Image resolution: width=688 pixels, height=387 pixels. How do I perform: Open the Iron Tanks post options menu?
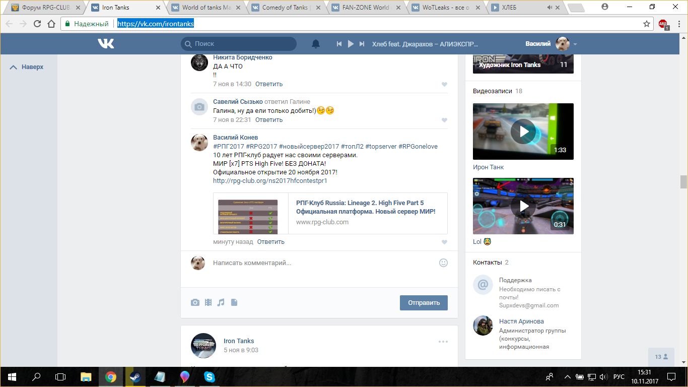click(x=443, y=342)
